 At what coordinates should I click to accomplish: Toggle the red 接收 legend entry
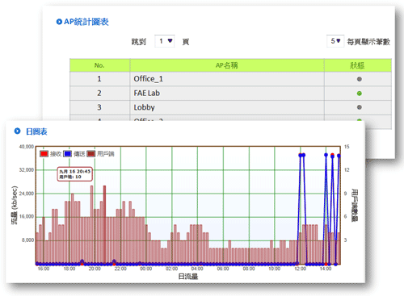tap(50, 154)
